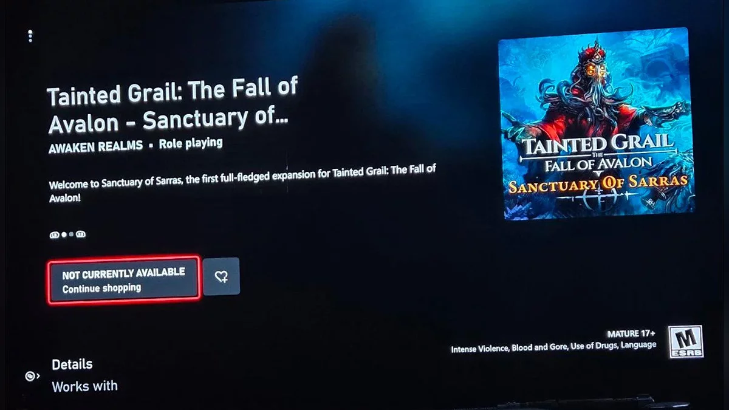Open the Sanctuary of Sarras cover art
The image size is (729, 410).
point(596,123)
